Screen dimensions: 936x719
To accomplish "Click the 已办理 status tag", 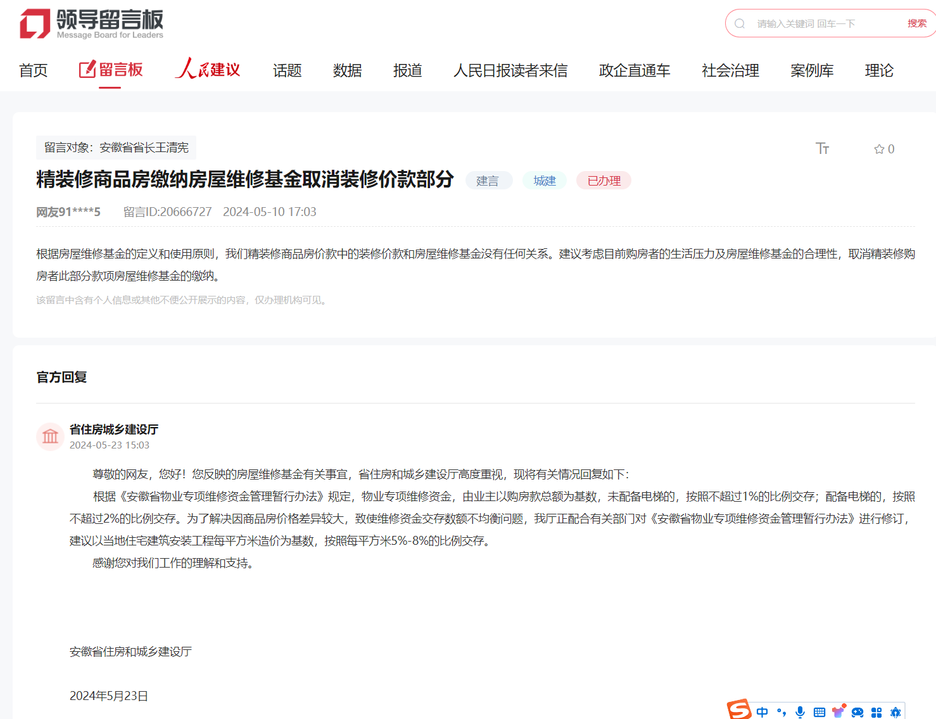I will [x=604, y=181].
